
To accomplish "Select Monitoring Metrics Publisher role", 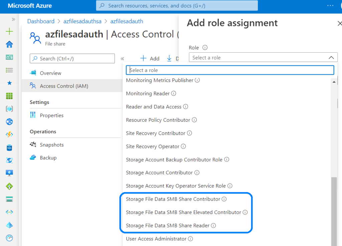I will [160, 80].
